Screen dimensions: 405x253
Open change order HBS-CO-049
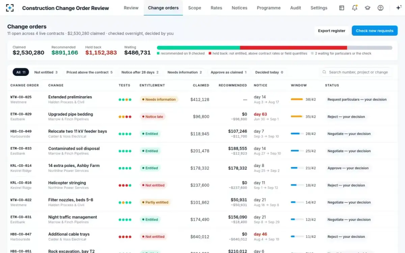[x=21, y=131]
